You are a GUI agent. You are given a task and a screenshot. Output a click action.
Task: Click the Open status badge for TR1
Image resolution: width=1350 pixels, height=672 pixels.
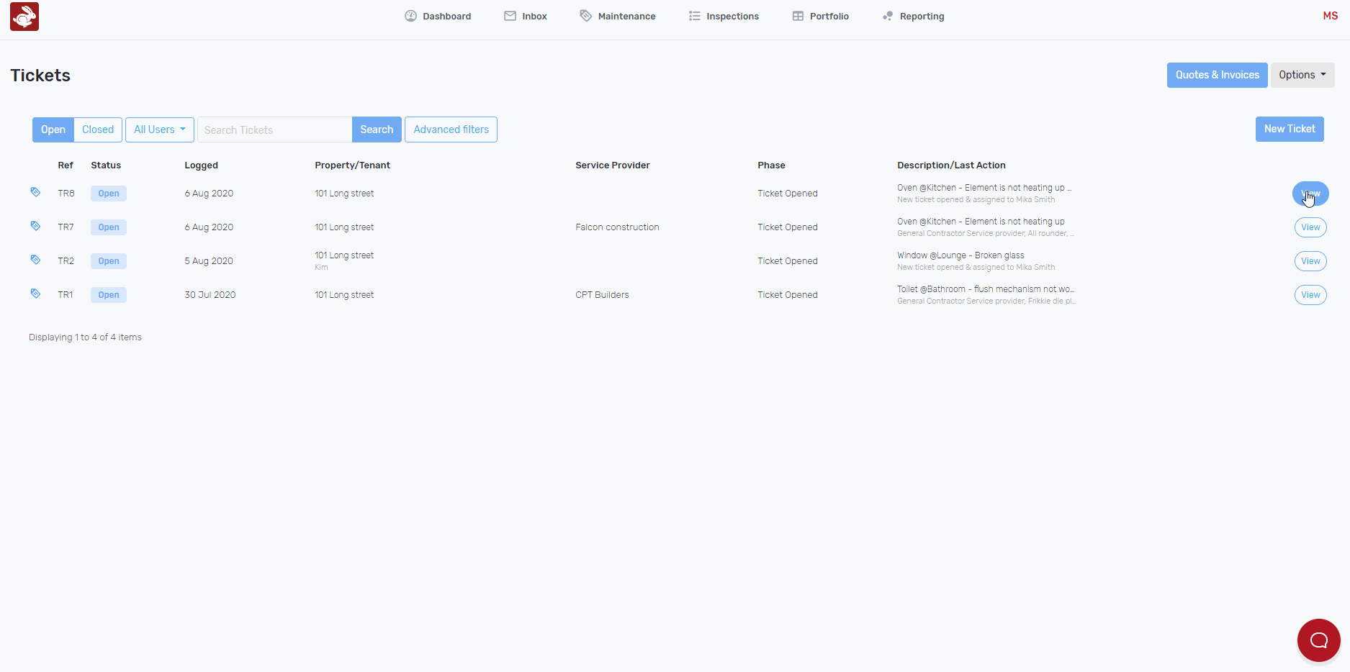[109, 294]
